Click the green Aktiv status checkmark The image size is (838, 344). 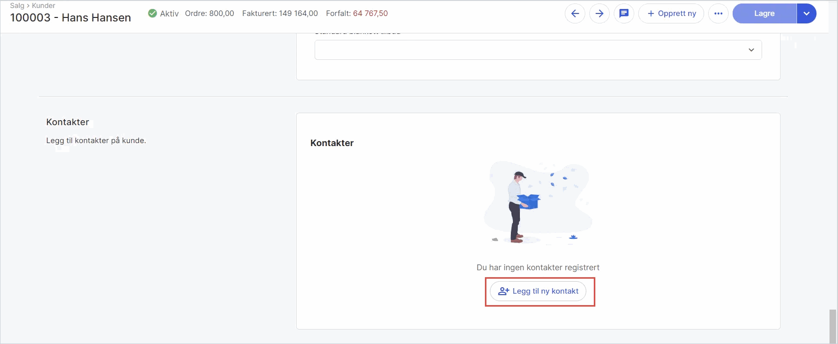coord(152,13)
